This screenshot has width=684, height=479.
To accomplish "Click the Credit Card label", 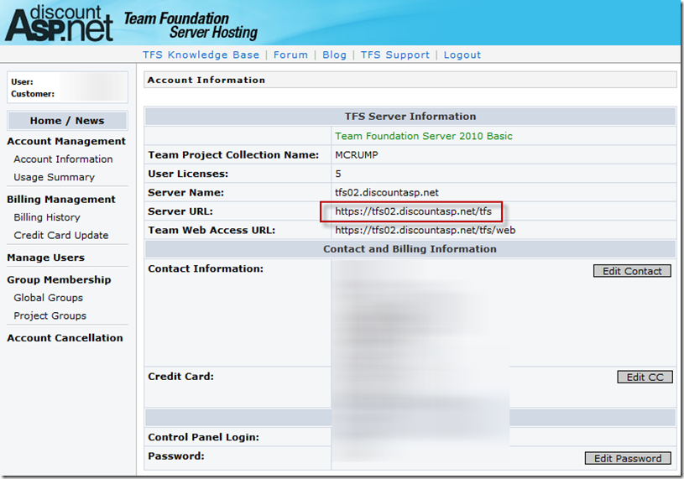I will pyautogui.click(x=180, y=377).
